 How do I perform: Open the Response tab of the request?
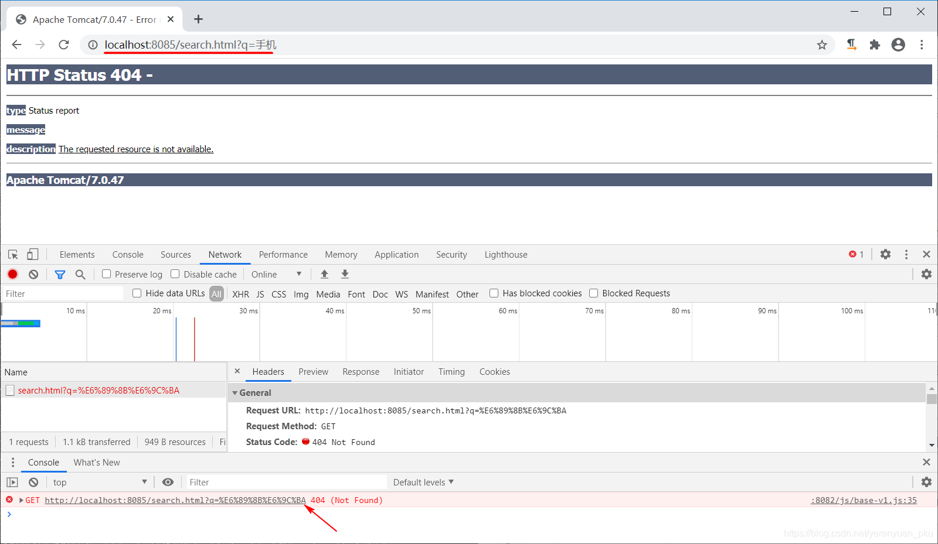coord(361,372)
